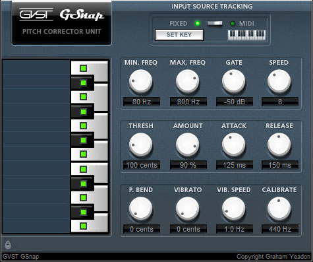Image resolution: width=313 pixels, height=262 pixels.
Task: Click the MIDI piano keyboard icon
Action: [x=246, y=35]
